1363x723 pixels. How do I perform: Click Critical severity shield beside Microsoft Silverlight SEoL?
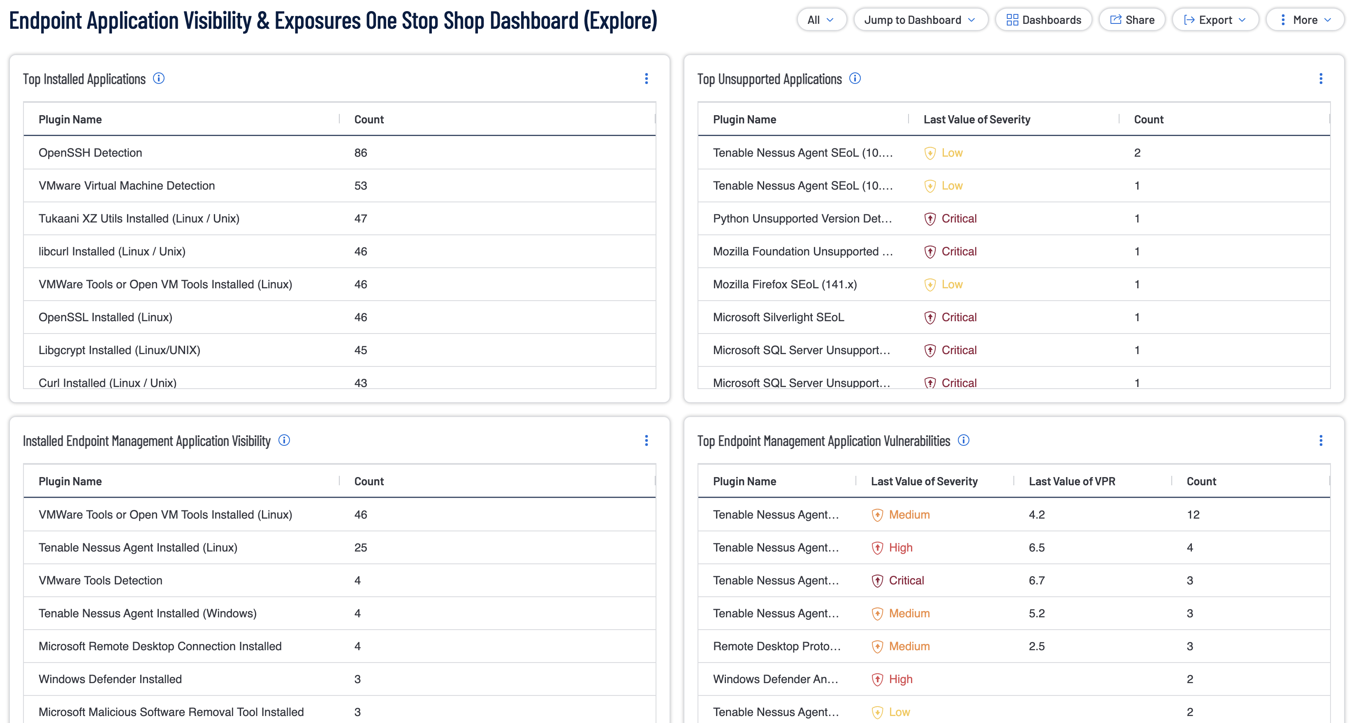point(930,317)
